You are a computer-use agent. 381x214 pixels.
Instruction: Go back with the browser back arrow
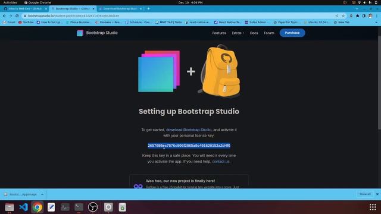[x=4, y=16]
